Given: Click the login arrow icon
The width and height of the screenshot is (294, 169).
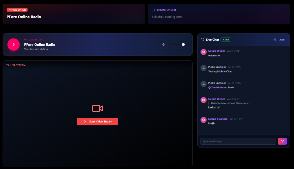Looking at the screenshot, I should [275, 40].
